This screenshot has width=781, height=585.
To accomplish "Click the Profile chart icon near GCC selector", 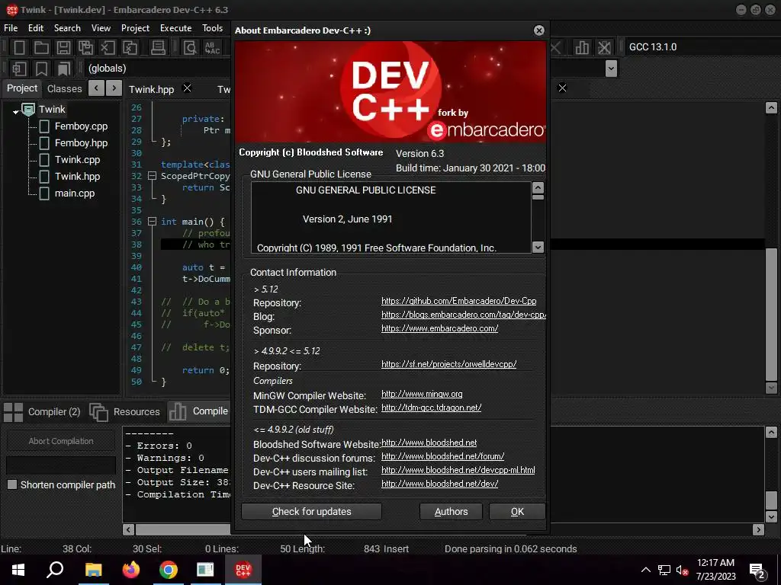I will pos(582,47).
